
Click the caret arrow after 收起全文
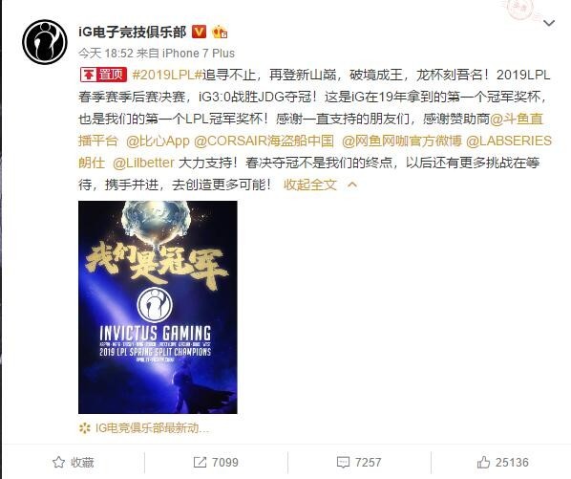[352, 185]
